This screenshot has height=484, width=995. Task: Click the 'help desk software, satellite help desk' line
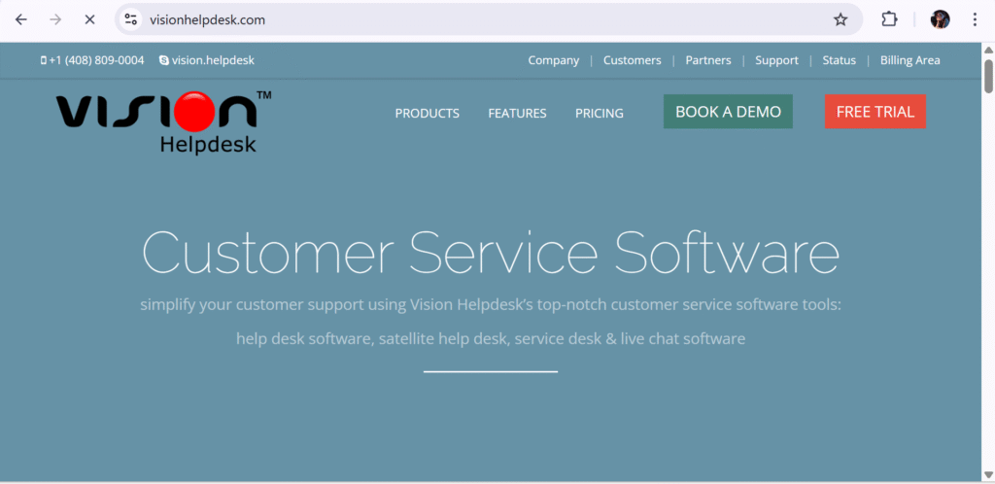coord(491,338)
